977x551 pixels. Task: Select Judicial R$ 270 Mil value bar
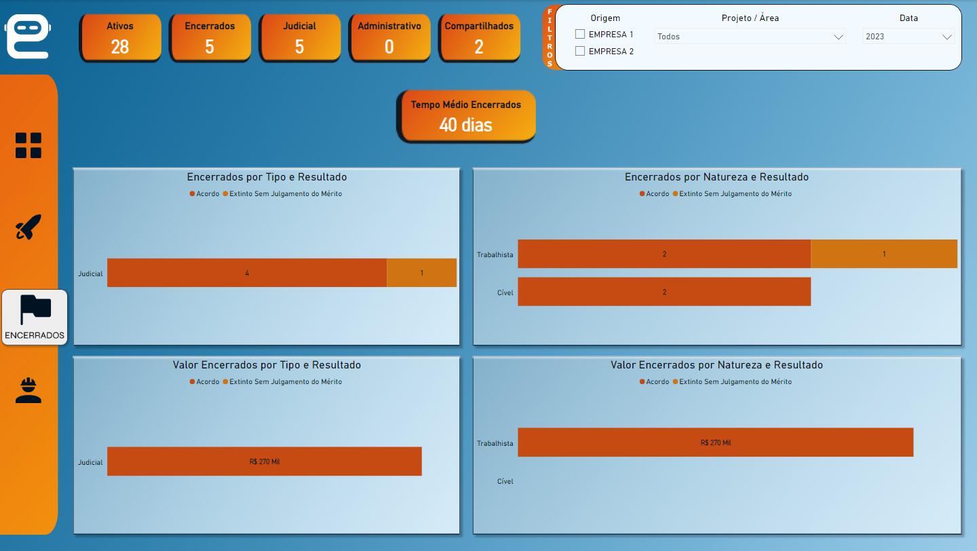(265, 461)
